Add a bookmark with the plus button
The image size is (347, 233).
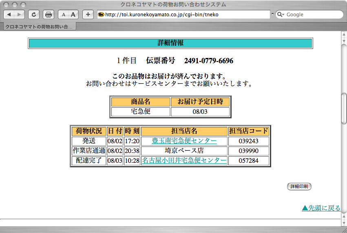click(x=88, y=15)
